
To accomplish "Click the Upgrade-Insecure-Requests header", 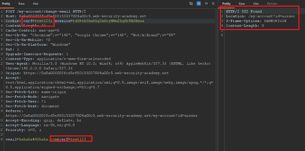I will coord(37,54).
